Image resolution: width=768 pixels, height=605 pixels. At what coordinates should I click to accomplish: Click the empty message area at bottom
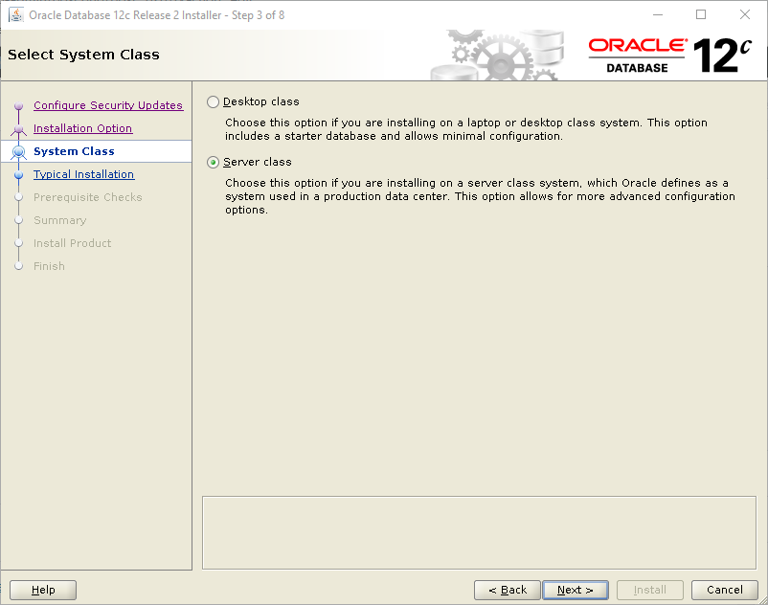coord(479,532)
